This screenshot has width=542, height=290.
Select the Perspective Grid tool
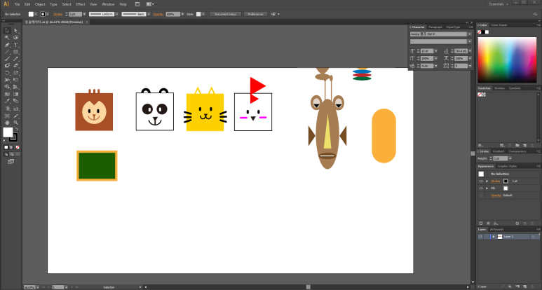pyautogui.click(x=15, y=87)
